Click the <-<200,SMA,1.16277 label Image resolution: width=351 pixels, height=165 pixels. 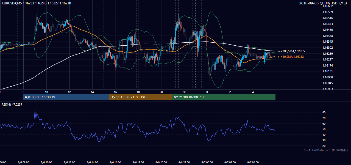point(291,51)
